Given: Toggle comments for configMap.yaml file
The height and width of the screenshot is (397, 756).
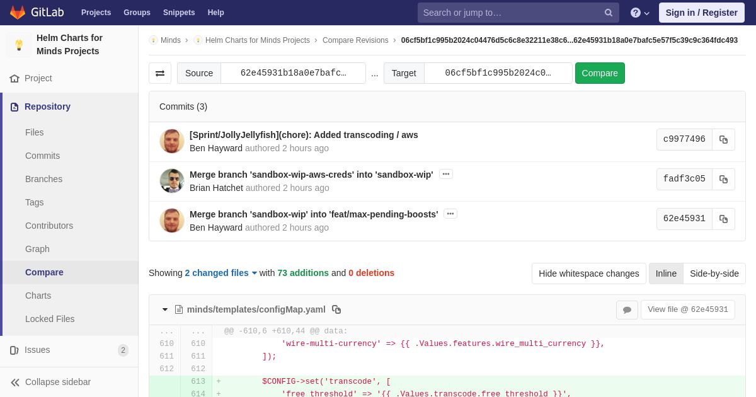Looking at the screenshot, I should (627, 309).
